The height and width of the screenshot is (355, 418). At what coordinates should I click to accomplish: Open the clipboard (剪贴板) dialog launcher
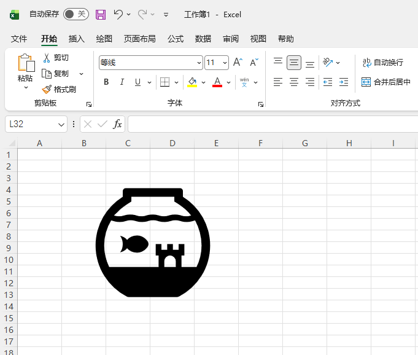pyautogui.click(x=89, y=104)
